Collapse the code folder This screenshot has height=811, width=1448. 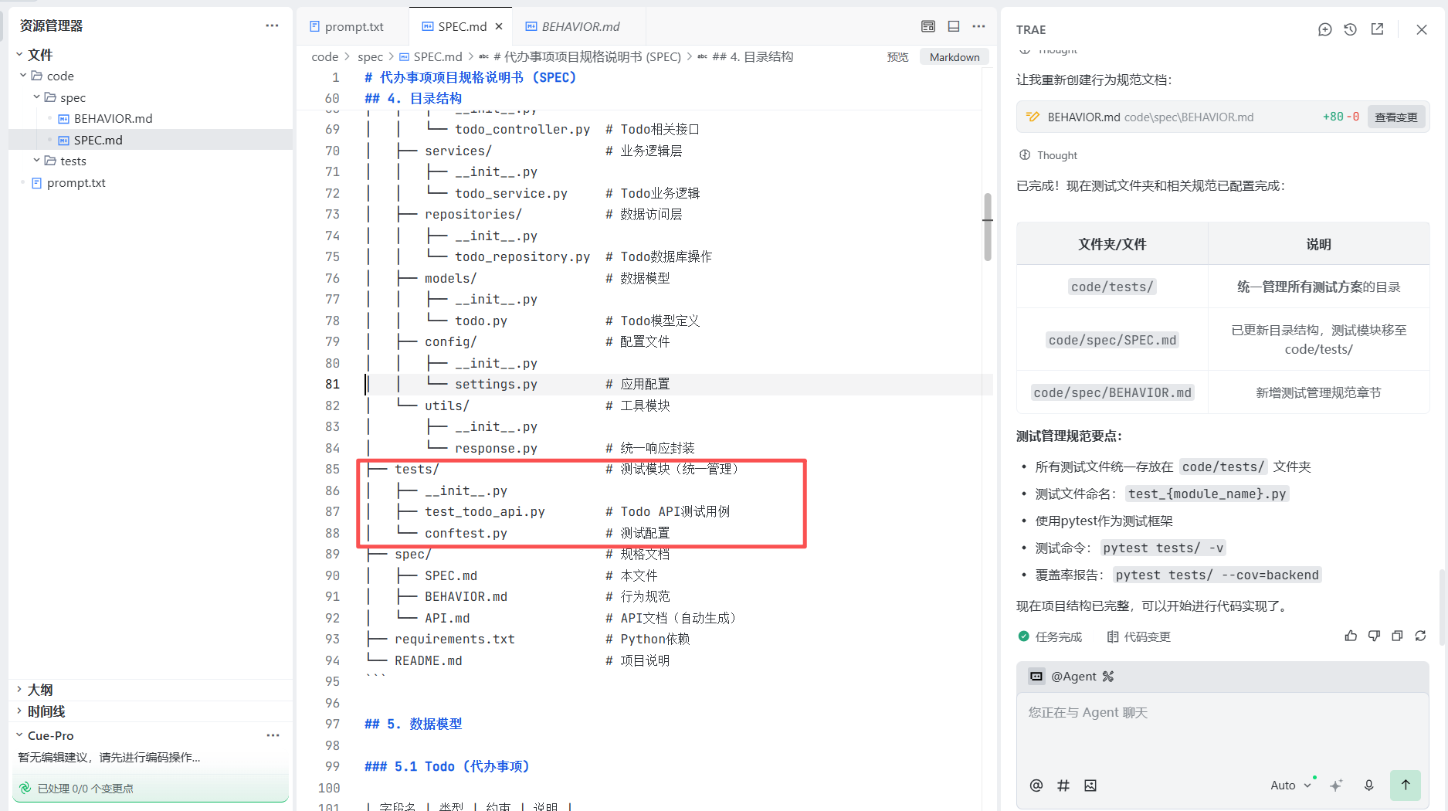coord(23,75)
